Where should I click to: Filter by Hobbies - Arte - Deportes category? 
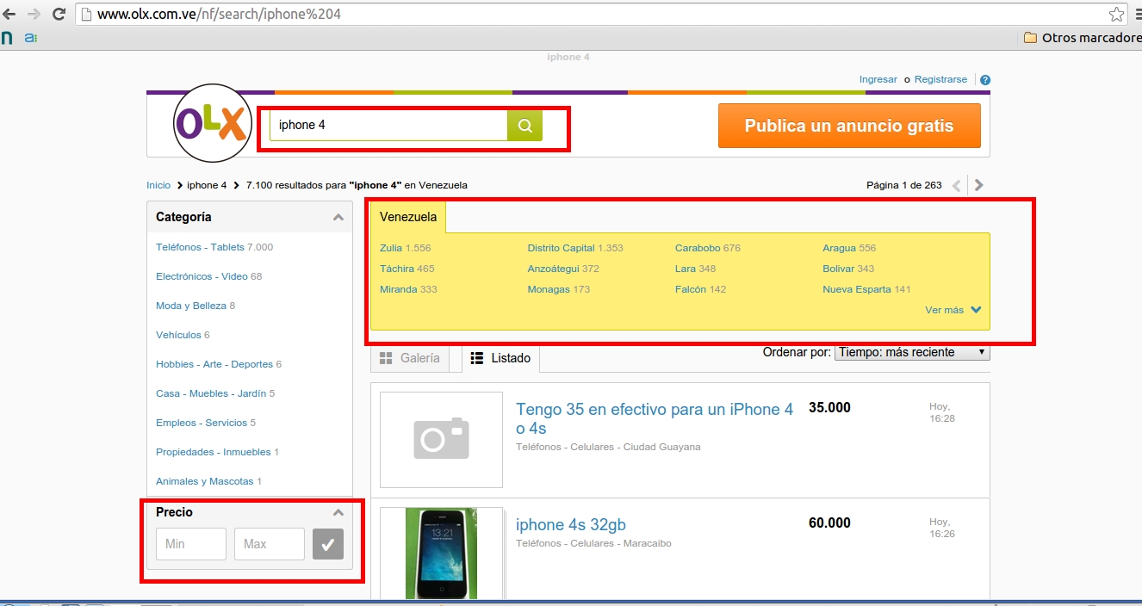[214, 364]
